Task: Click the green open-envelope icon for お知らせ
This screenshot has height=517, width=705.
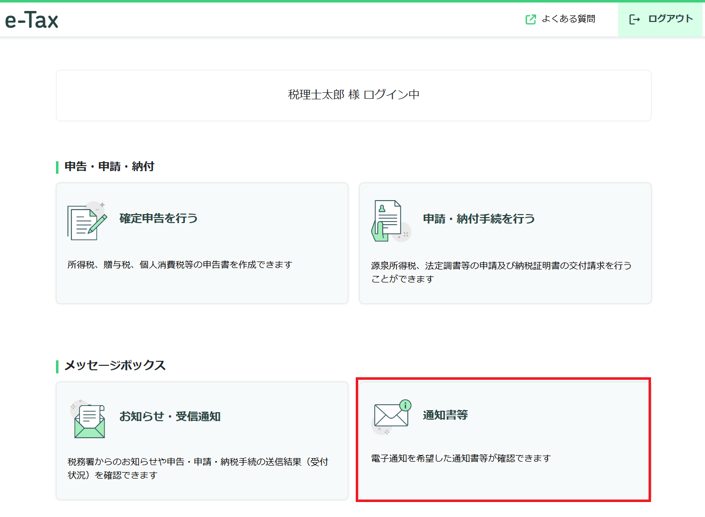Action: 88,420
